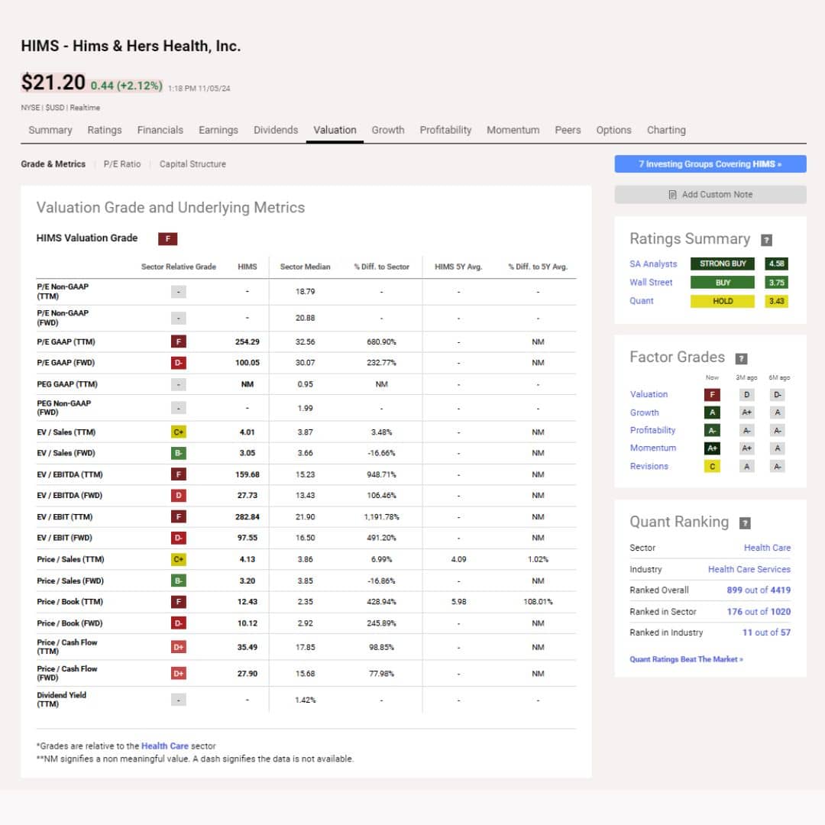Click the D grade badge for EV / EBITDA (FWD)

tap(178, 495)
